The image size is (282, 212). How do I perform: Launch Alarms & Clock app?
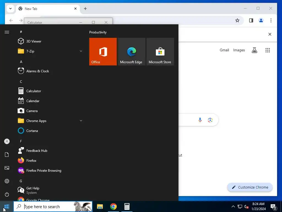[50, 71]
